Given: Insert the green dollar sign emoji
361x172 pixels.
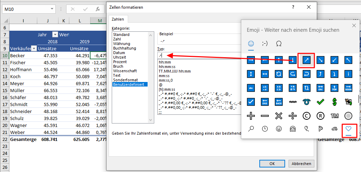Looking at the screenshot, I should click(x=334, y=102).
